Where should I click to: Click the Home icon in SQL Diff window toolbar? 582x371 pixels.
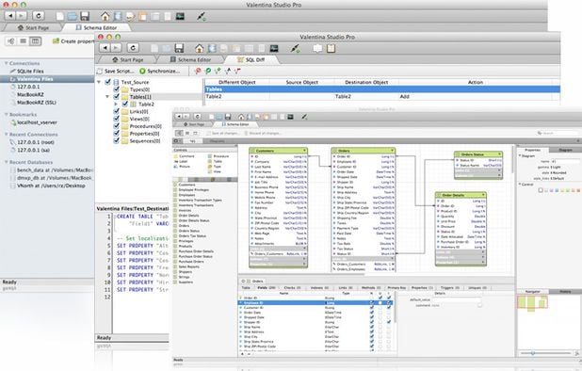200,48
